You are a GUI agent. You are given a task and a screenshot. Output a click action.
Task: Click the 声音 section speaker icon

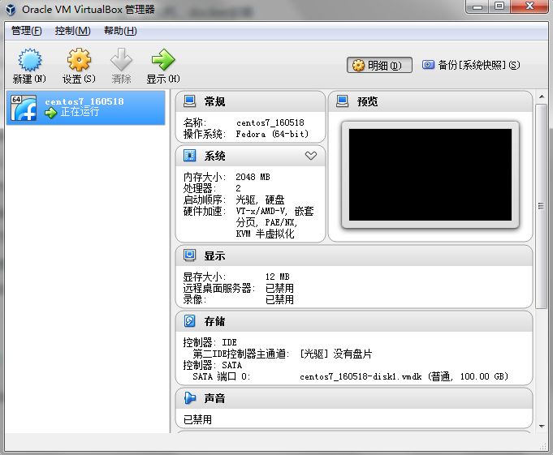coord(189,398)
